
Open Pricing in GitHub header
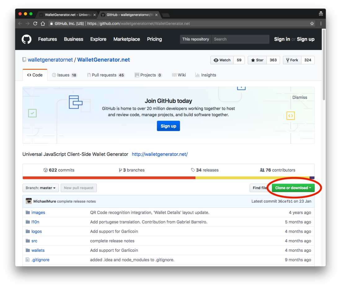pos(154,39)
